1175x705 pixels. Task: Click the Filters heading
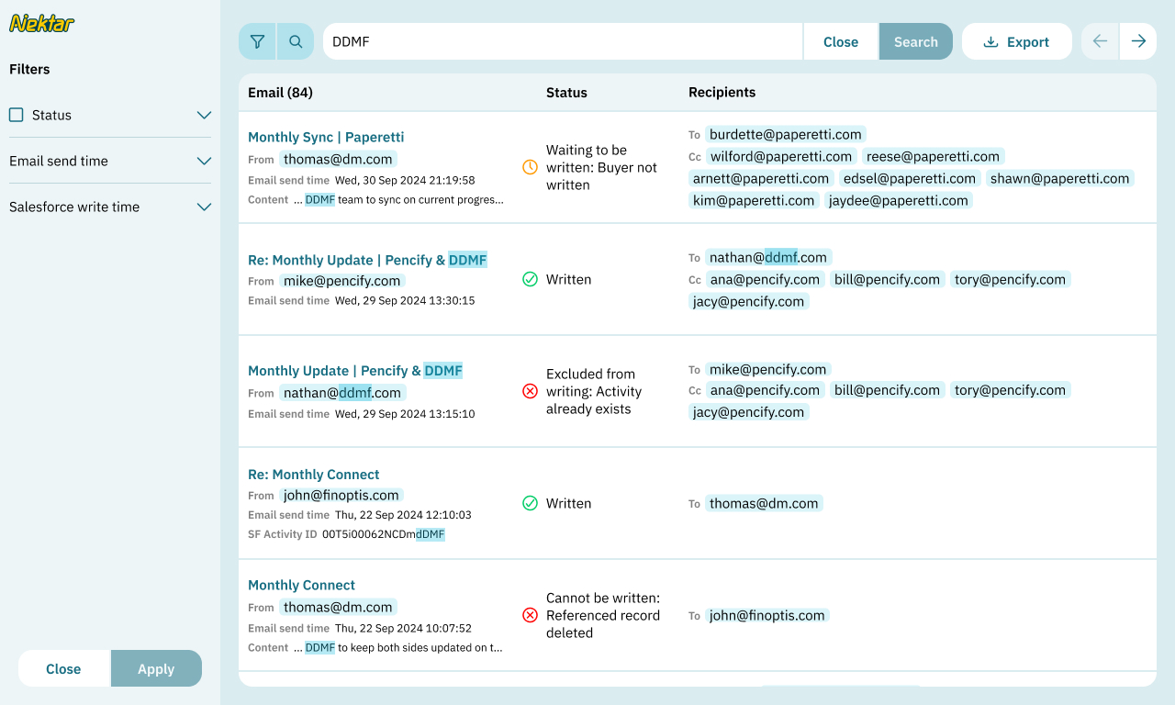click(x=29, y=69)
